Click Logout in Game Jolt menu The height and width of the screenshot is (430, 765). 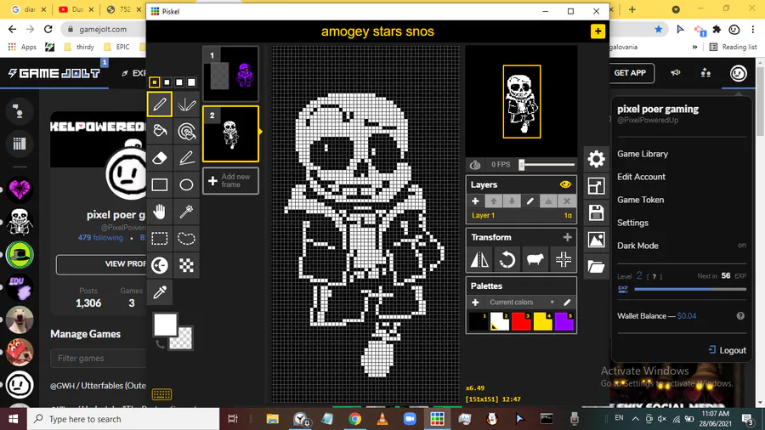pyautogui.click(x=727, y=350)
